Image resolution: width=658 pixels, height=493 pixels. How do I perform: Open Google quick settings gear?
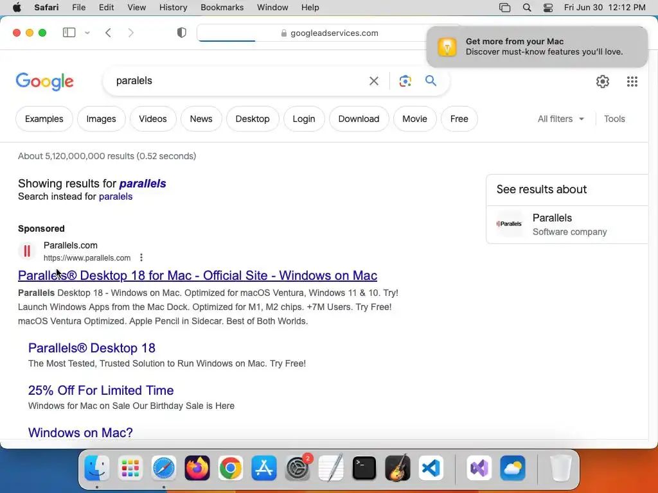[x=603, y=82]
